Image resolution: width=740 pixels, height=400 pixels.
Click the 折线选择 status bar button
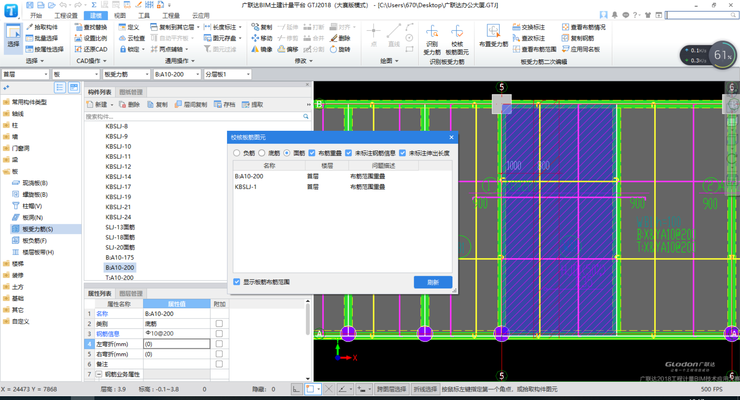pyautogui.click(x=425, y=389)
